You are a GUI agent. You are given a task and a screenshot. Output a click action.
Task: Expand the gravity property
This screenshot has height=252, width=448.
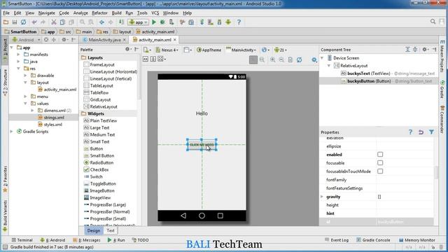[322, 197]
